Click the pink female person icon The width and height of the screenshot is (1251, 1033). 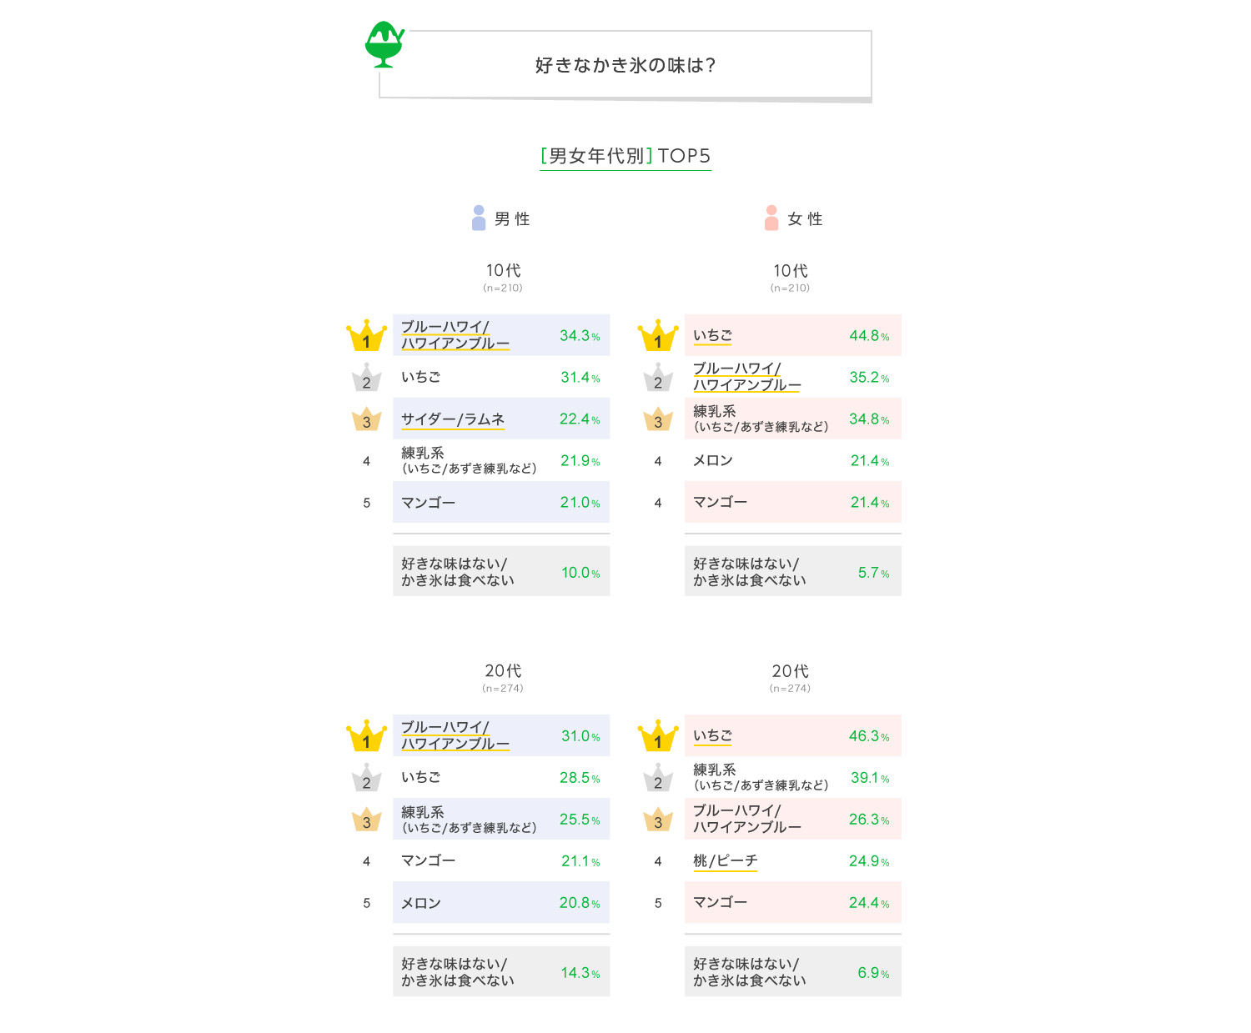click(771, 218)
